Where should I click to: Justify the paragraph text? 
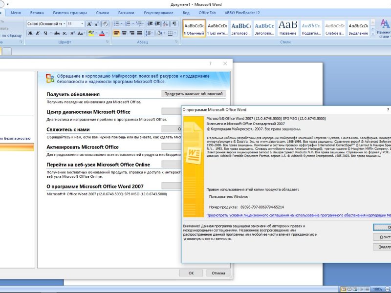click(x=139, y=33)
